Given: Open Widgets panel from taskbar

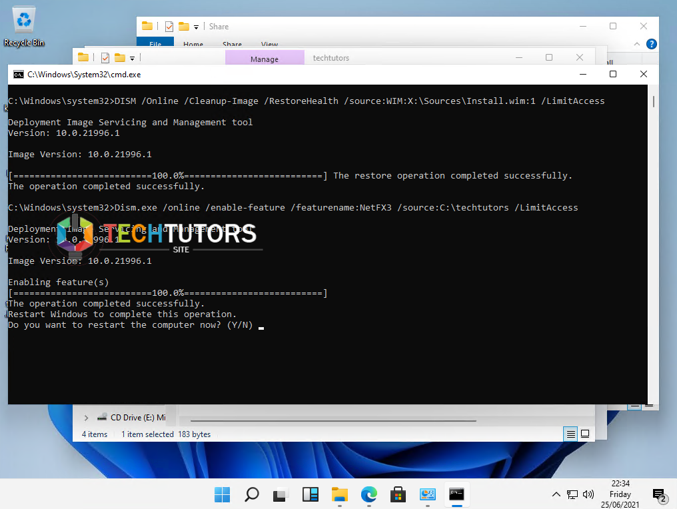Looking at the screenshot, I should (x=310, y=494).
